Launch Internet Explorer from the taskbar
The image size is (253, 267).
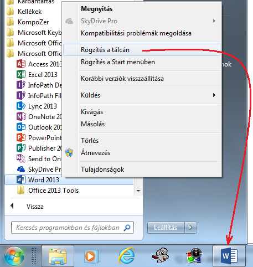(126, 256)
